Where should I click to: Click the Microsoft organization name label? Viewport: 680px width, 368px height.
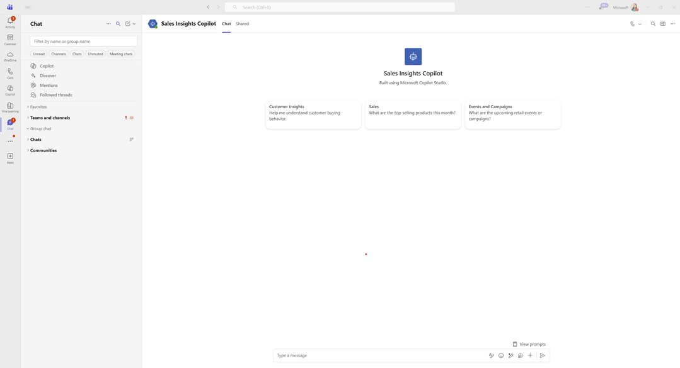tap(621, 8)
